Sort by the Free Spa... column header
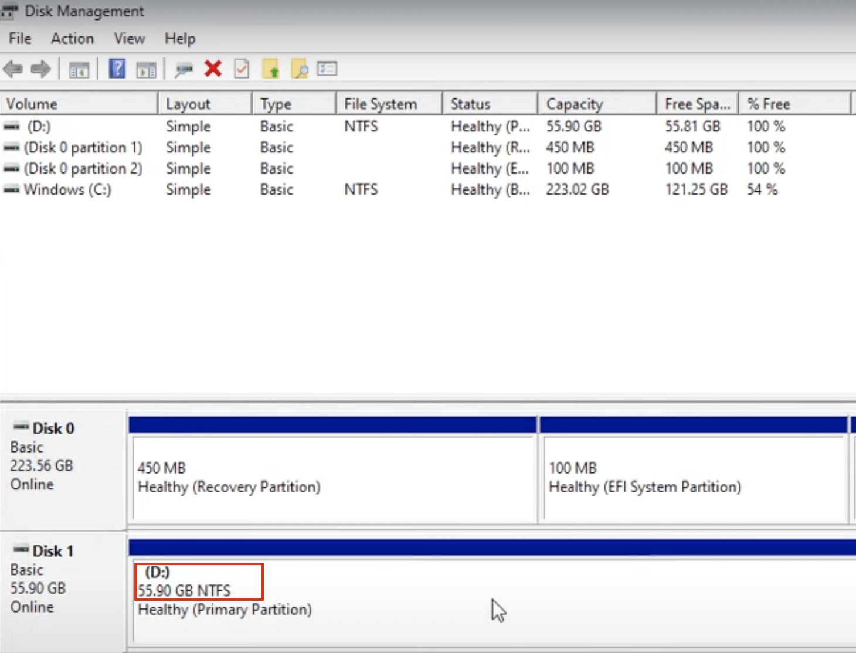 click(698, 104)
